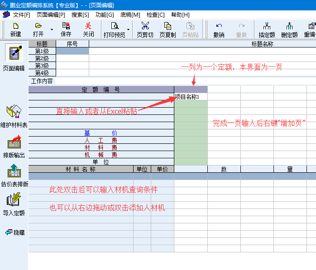
Task: Open the 检查[C] menu
Action: click(x=155, y=14)
